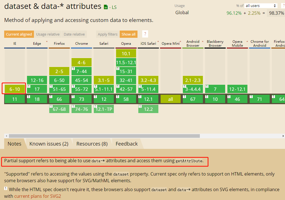Click the Firefox 6-50 cell
Screen dimensions: 285x200
59,80
